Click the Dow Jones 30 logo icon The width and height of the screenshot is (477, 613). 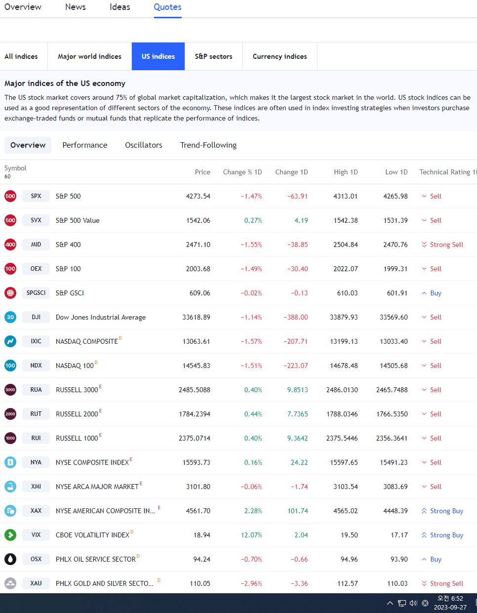click(10, 317)
